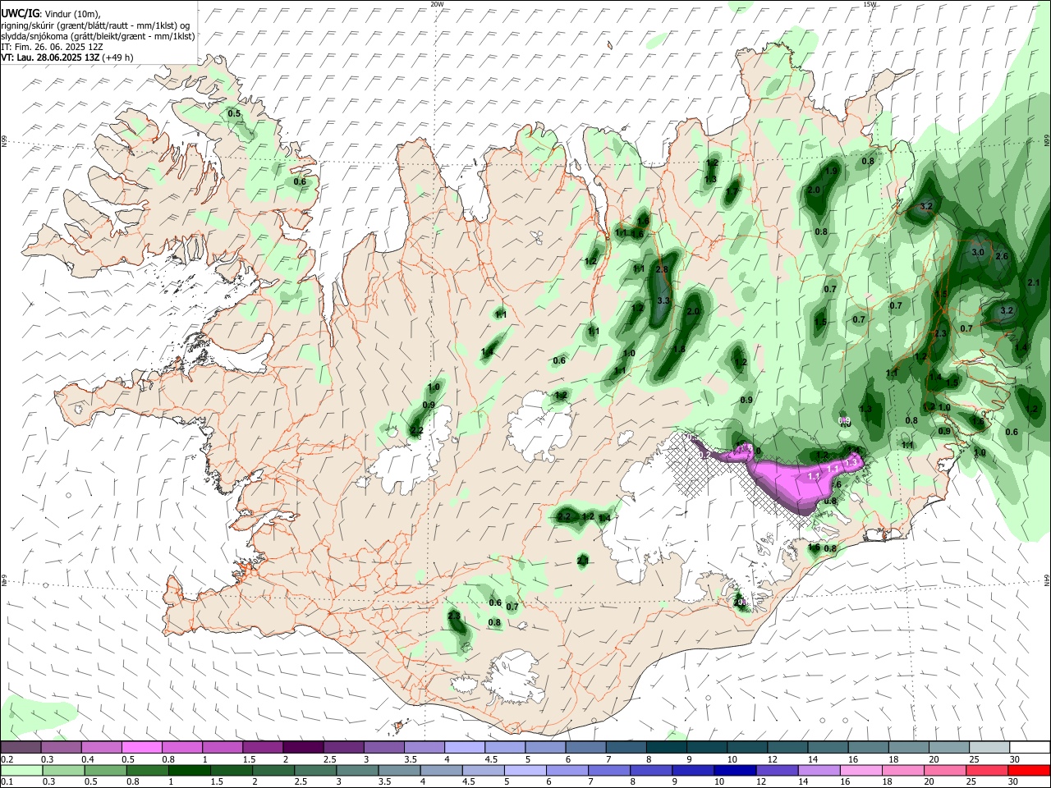1051x788 pixels.
Task: Click the 0.2 label in the top legend row
Action: click(x=7, y=759)
